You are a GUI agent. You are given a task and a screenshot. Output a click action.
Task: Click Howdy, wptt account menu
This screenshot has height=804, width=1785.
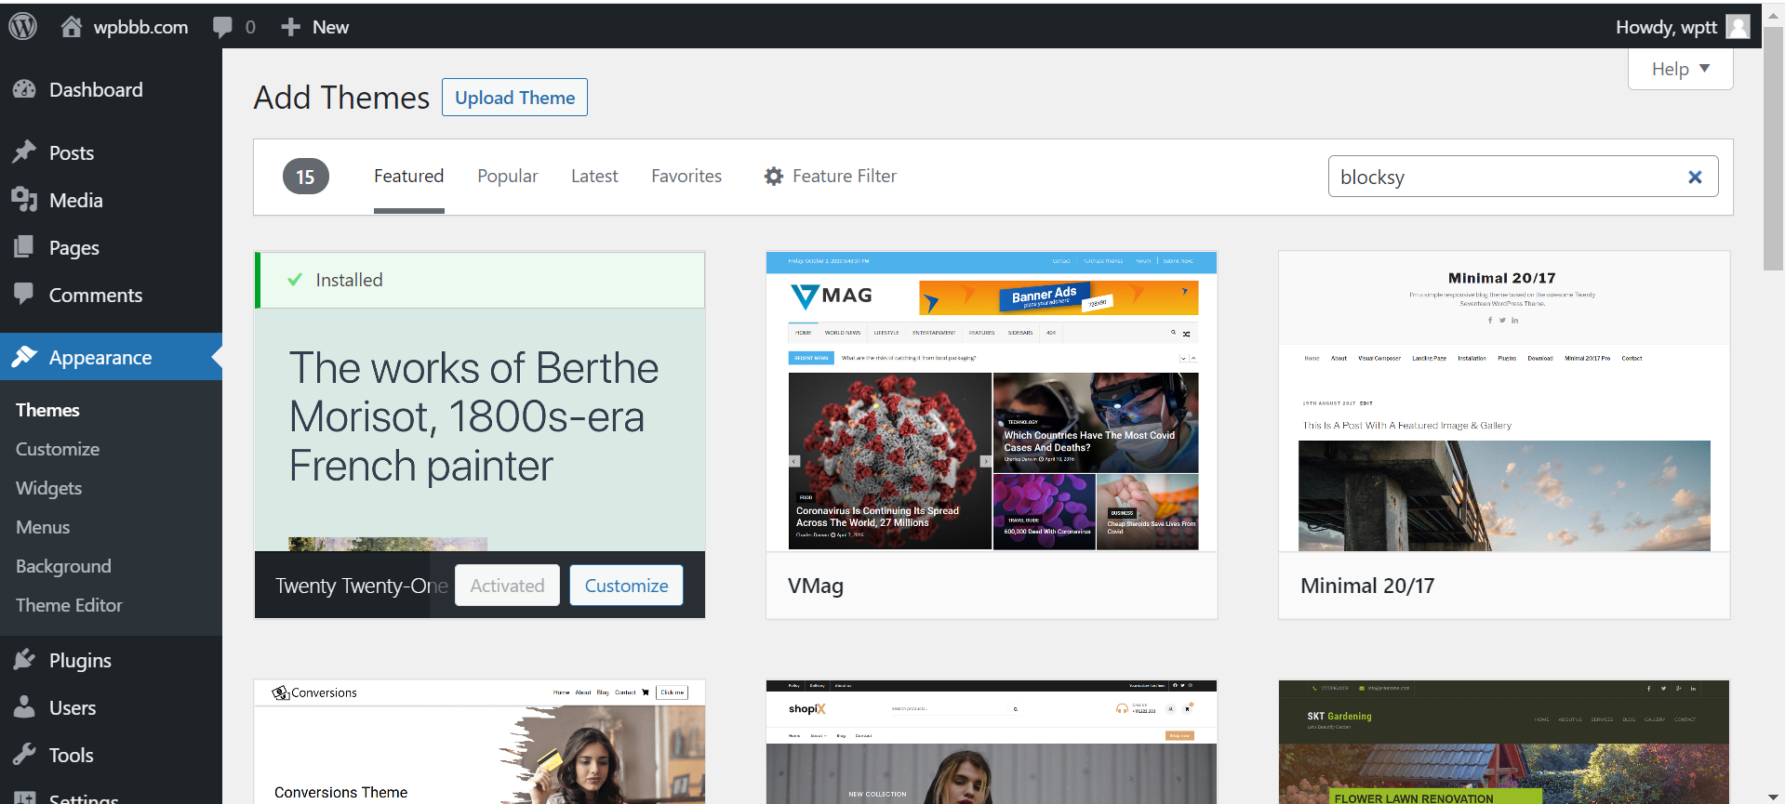1682,27
